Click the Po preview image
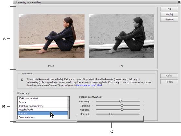 tap(122, 36)
